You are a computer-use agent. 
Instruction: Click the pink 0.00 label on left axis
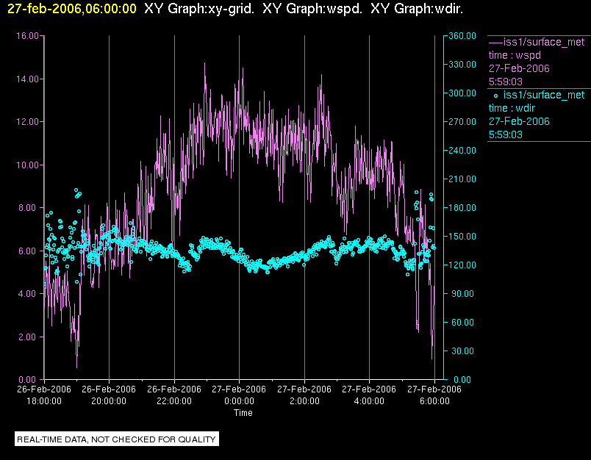[x=29, y=380]
